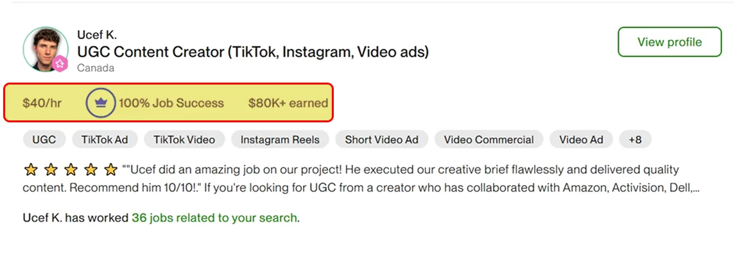Screen dimensions: 751x260
Task: Open Ucef K.'s profile photo
Action: [45, 48]
